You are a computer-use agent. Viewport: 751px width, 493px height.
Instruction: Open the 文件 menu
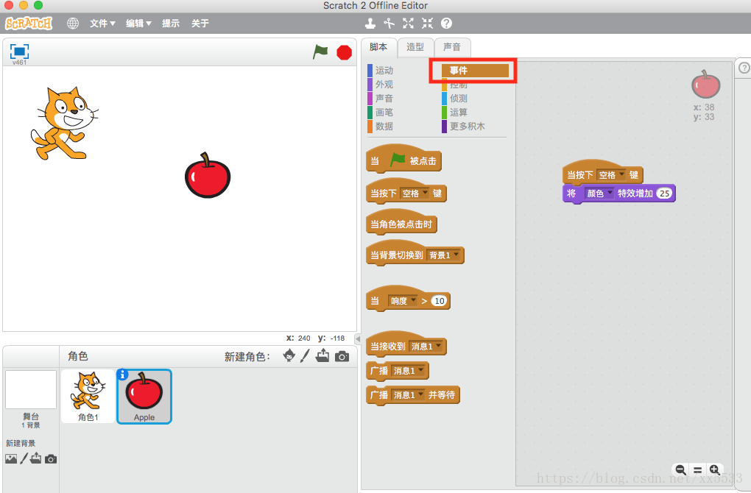[x=102, y=23]
